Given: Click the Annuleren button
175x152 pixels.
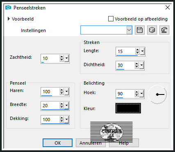Looking at the screenshot, I should coord(91,143).
